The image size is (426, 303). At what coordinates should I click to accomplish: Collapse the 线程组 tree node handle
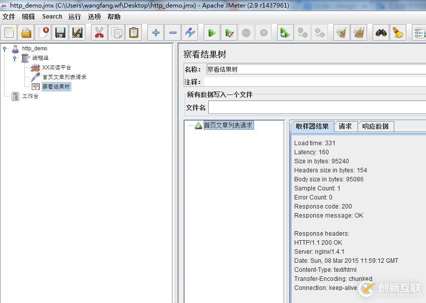pyautogui.click(x=15, y=58)
